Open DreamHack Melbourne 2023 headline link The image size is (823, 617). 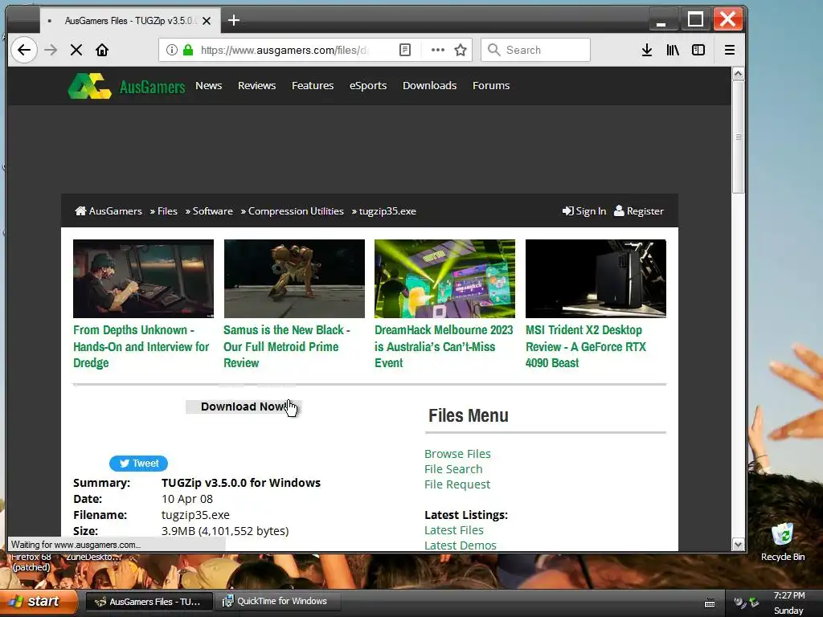pyautogui.click(x=444, y=346)
